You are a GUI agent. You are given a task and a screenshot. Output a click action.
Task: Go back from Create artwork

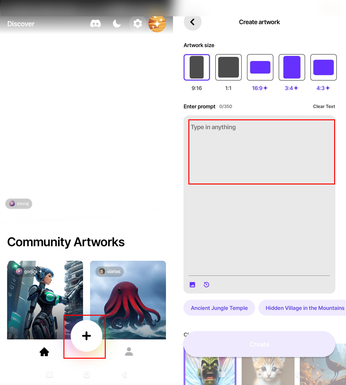(x=193, y=22)
